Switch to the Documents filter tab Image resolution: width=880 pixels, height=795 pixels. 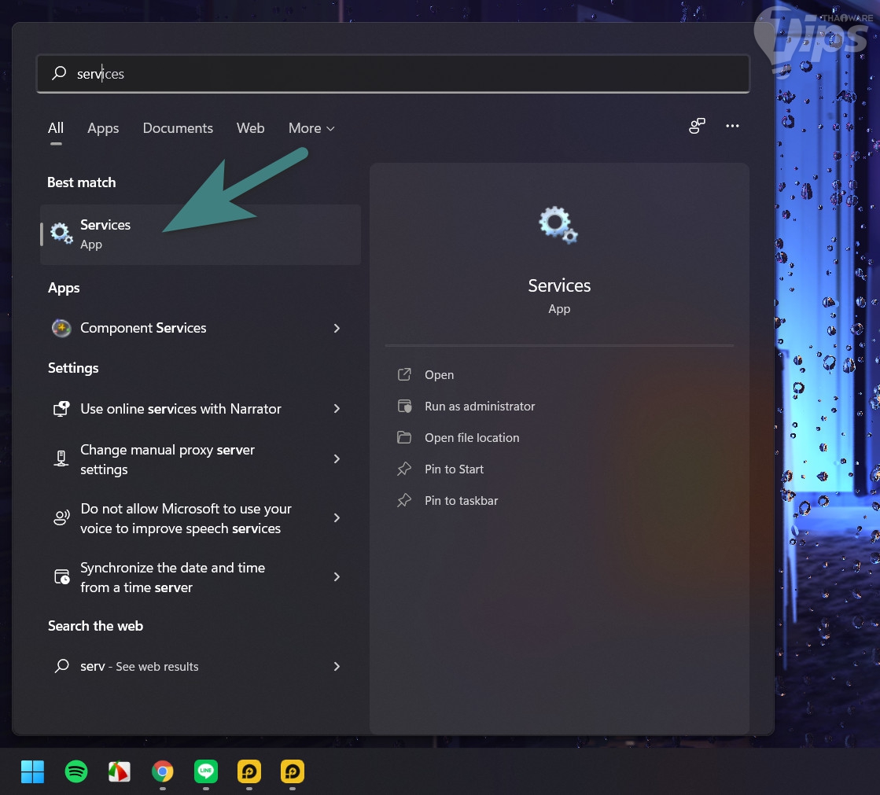178,128
